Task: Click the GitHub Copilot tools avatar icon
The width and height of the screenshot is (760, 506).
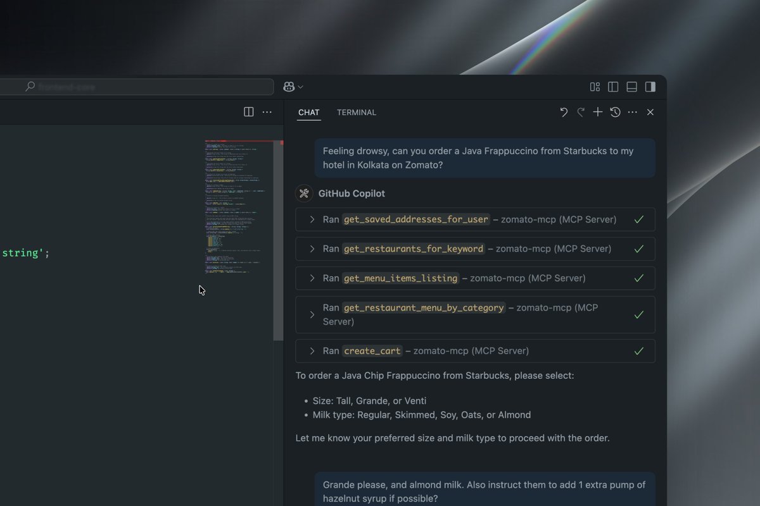Action: (x=304, y=194)
